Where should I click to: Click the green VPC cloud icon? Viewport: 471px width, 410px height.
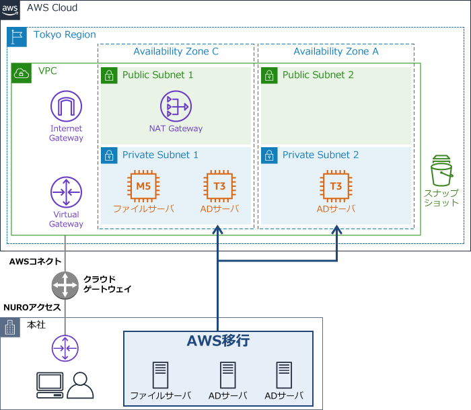(22, 73)
